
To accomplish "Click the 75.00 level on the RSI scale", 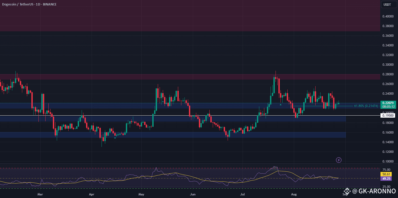I will [x=386, y=169].
